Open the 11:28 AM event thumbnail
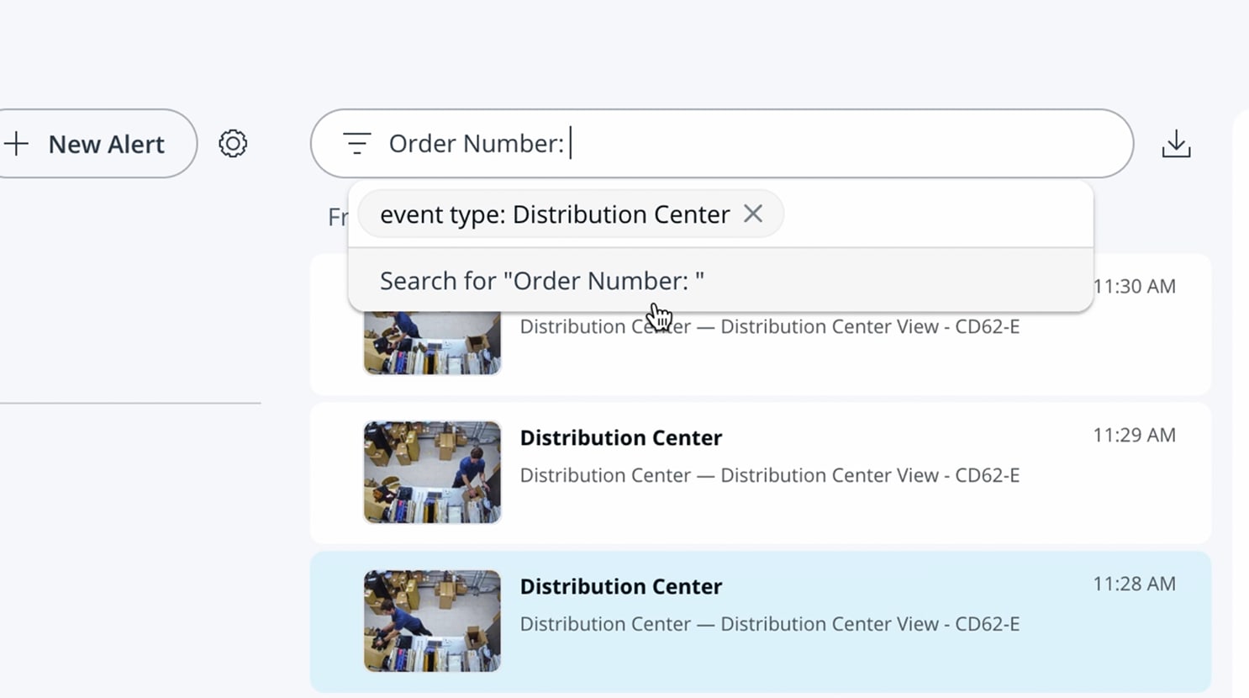The image size is (1249, 698). pyautogui.click(x=432, y=621)
